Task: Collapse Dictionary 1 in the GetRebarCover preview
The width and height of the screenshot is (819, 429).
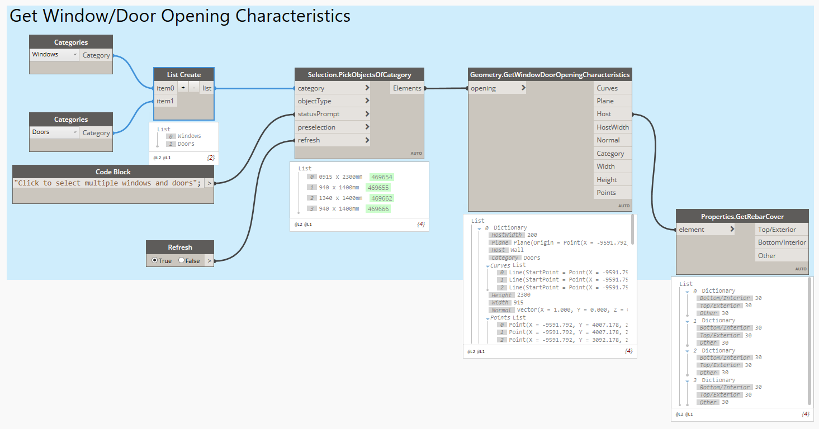Action: point(687,321)
